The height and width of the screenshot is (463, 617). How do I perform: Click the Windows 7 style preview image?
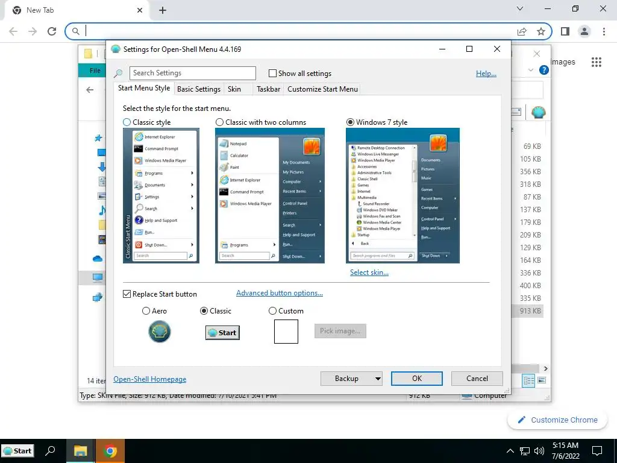click(402, 195)
